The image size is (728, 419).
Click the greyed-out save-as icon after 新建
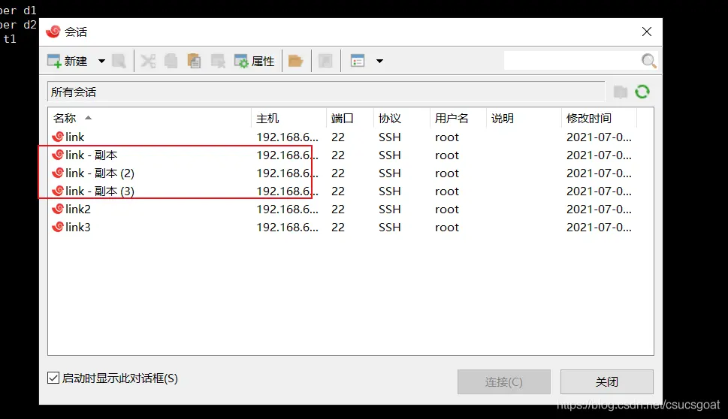(119, 62)
